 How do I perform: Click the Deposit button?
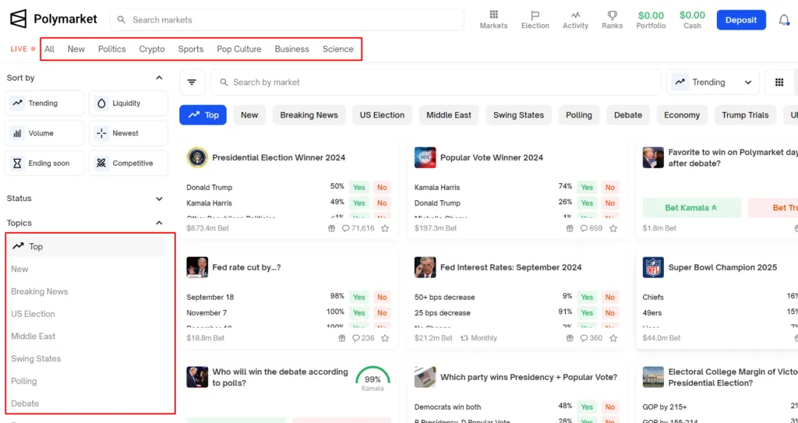740,20
